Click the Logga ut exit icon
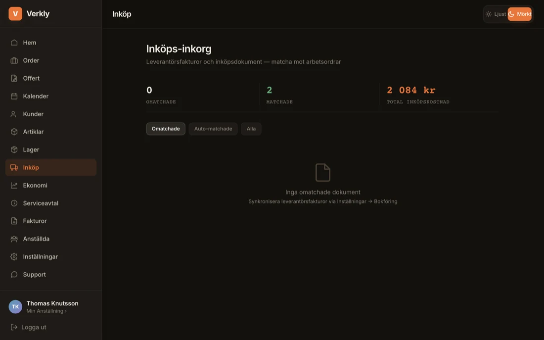This screenshot has width=544, height=340. click(14, 327)
